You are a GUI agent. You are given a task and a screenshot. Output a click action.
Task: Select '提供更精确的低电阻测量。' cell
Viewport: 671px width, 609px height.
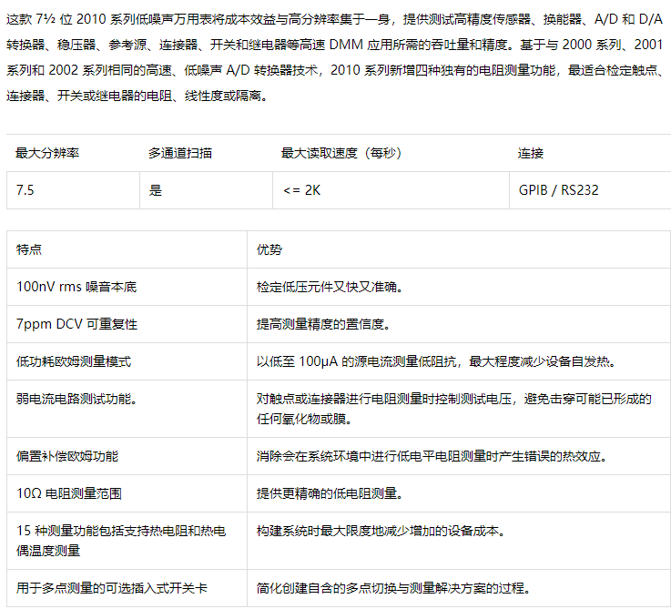click(459, 493)
